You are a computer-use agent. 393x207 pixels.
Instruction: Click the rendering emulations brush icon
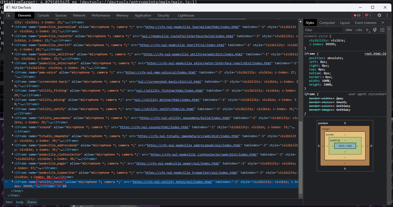pyautogui.click(x=375, y=30)
